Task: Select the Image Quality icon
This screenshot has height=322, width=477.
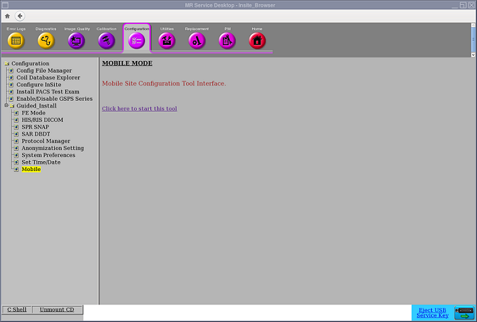Action: [77, 41]
